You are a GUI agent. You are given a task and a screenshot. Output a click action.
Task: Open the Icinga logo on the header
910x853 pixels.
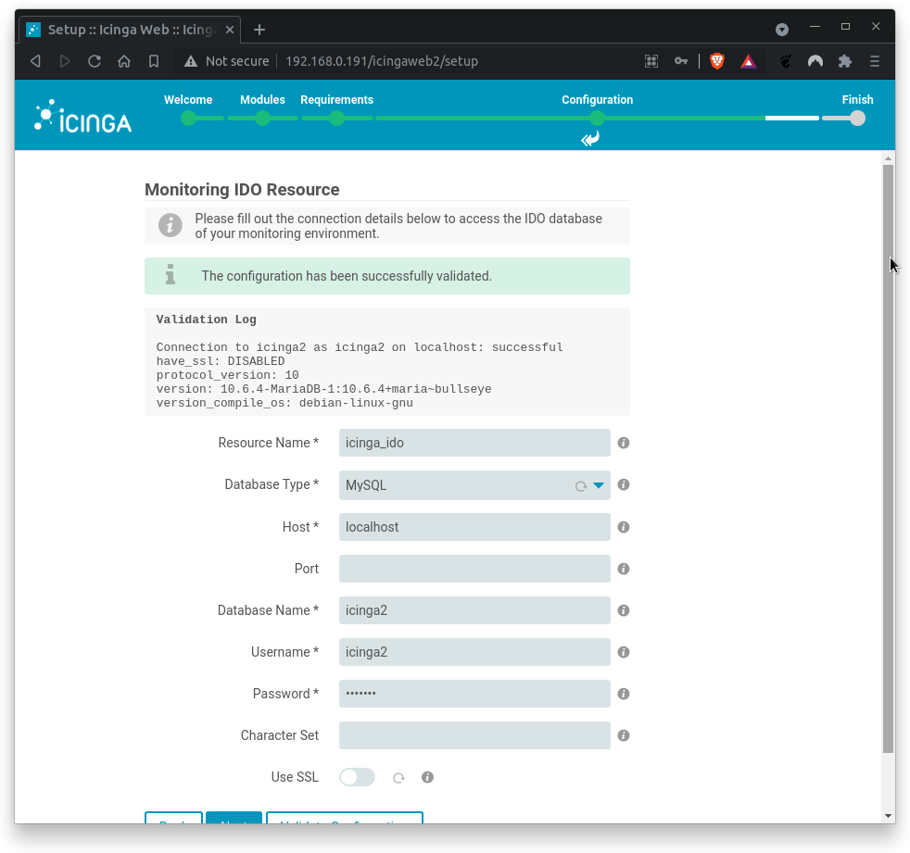click(82, 115)
